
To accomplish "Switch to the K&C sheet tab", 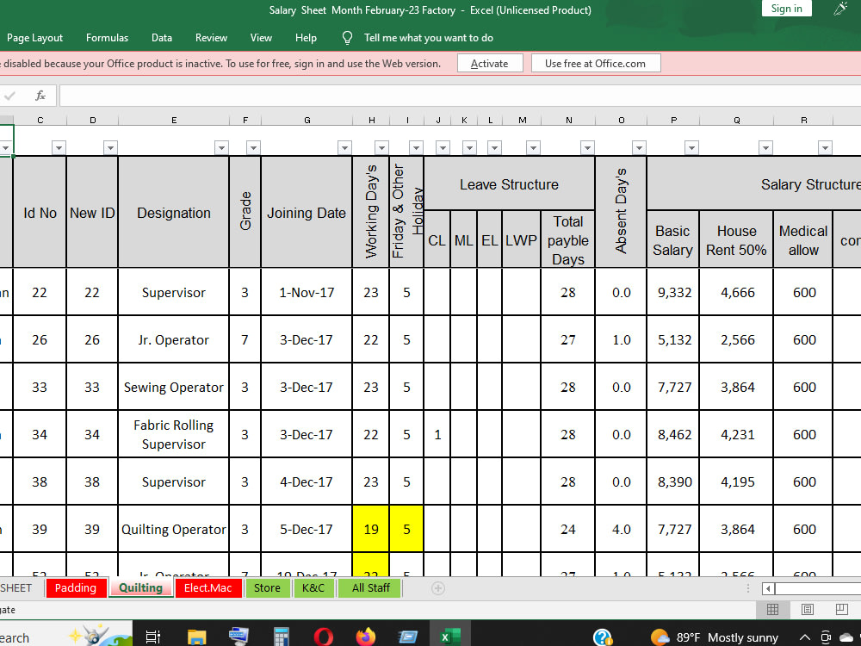I will pos(313,587).
